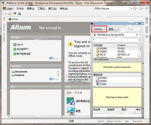Screen dimensions: 151x125
Task: Select the 2N3904 simulation model row
Action: tap(117, 81)
